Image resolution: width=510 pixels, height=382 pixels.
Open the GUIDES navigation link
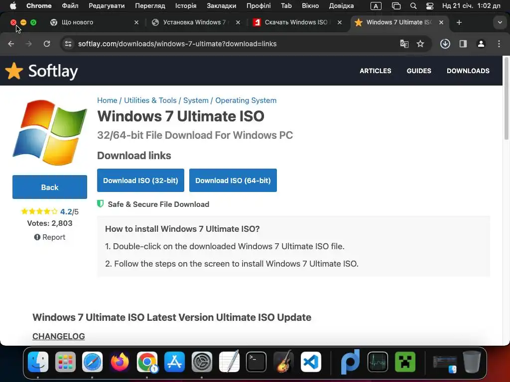tap(419, 71)
